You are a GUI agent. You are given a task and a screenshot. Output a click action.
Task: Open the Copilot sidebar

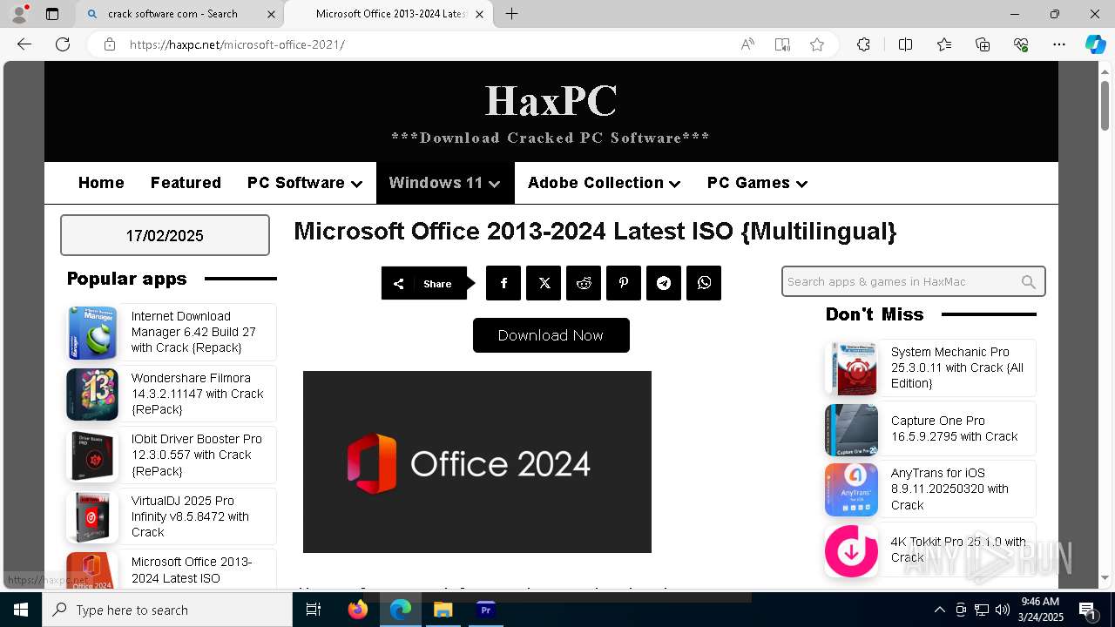point(1095,44)
